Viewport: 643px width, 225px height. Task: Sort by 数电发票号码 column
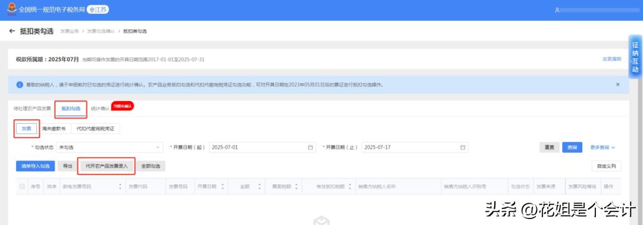click(120, 186)
